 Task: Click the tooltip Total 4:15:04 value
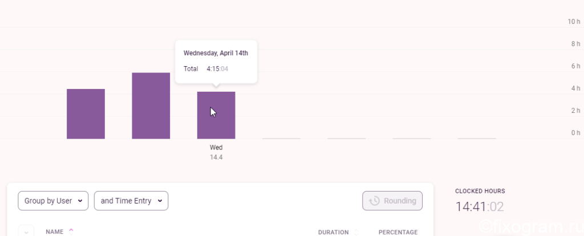coord(217,69)
